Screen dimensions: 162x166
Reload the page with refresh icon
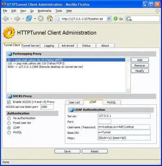tap(29, 18)
